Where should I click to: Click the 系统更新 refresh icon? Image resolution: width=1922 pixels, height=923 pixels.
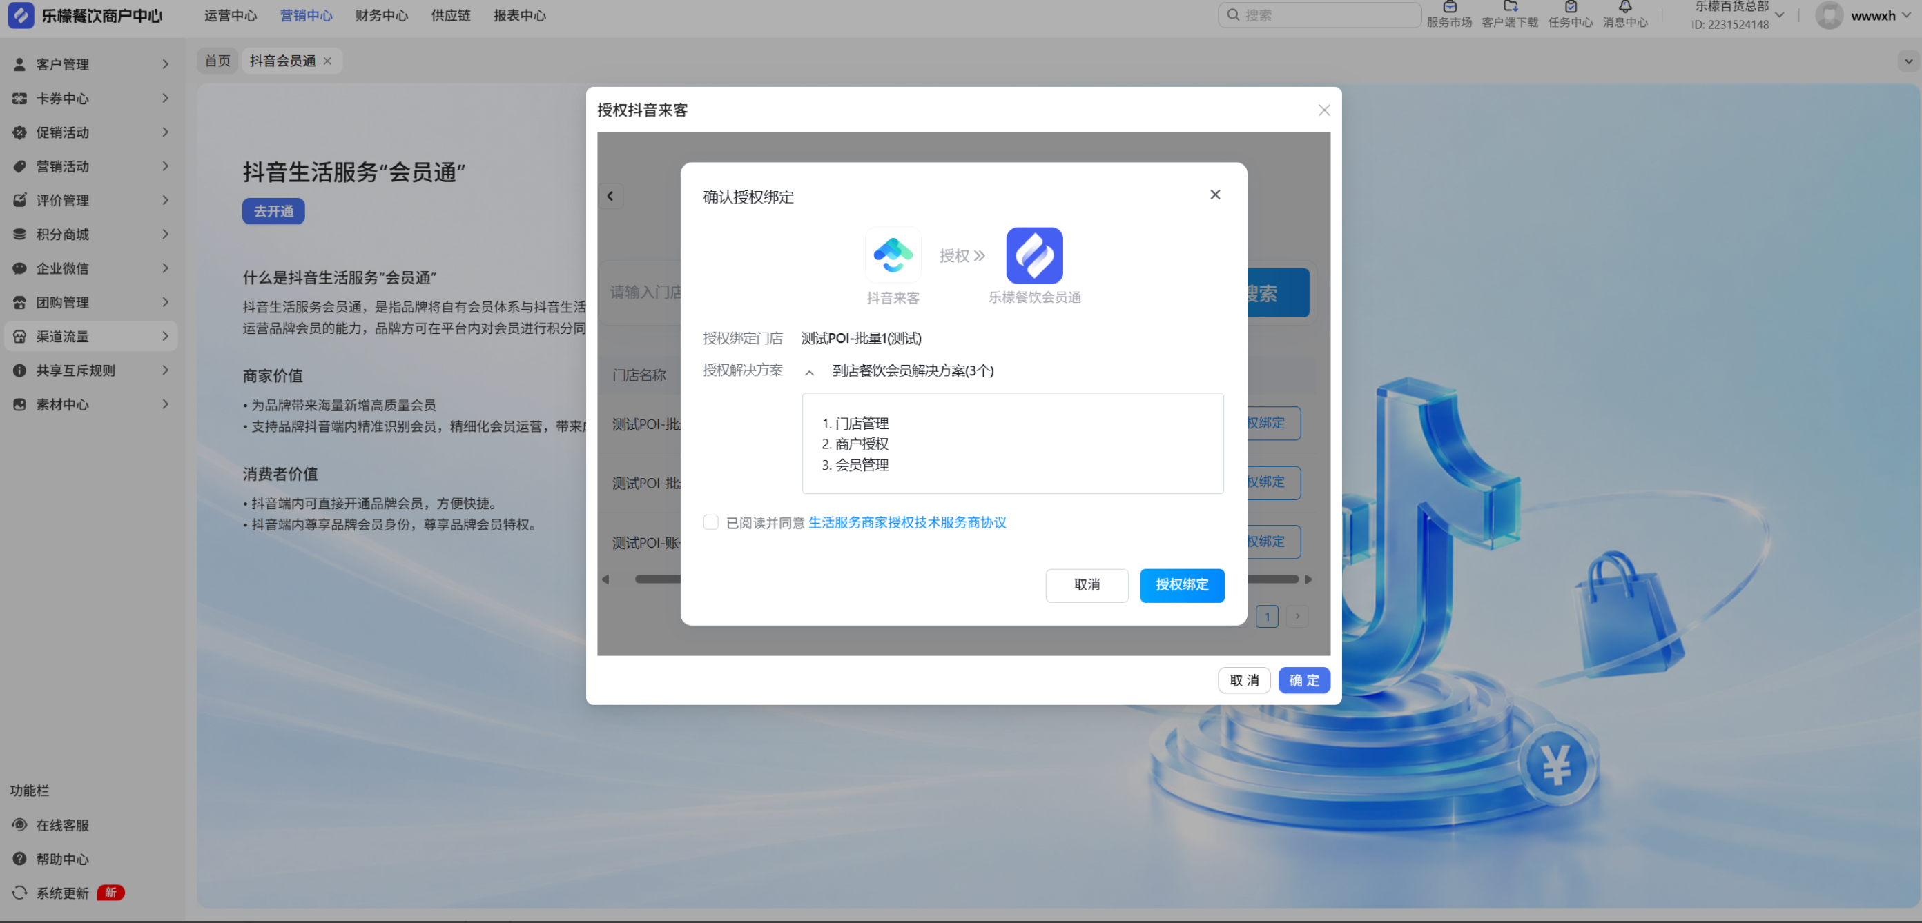20,893
